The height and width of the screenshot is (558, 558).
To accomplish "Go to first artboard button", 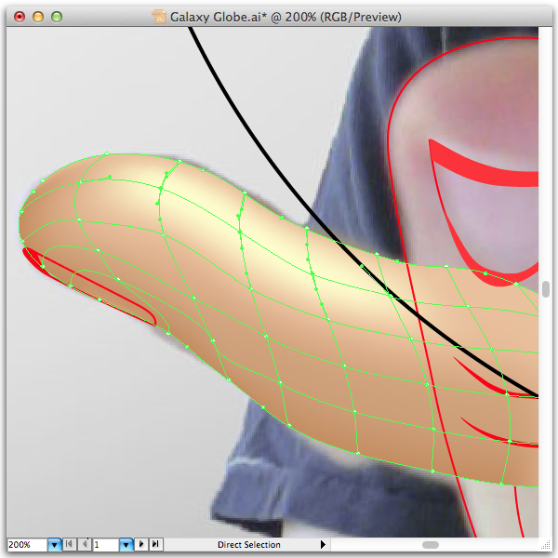I will tap(70, 544).
